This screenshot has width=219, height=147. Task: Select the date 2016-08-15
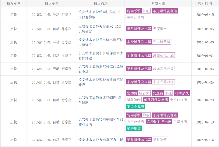[x=205, y=14]
